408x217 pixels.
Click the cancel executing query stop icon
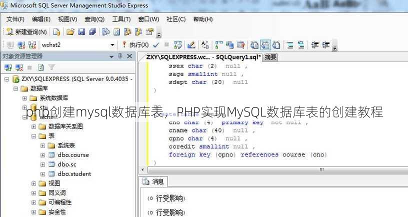tap(166, 45)
